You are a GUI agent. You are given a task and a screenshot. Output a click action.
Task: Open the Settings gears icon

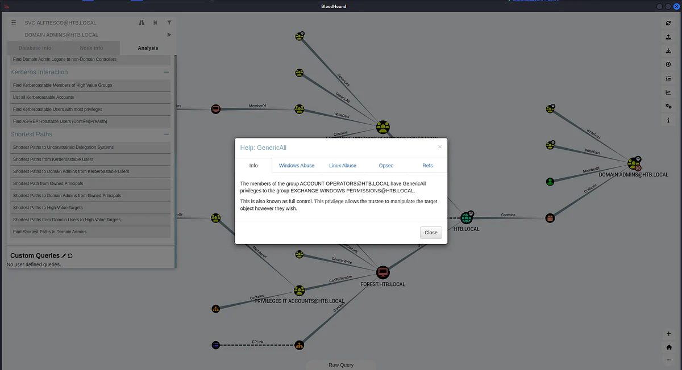pyautogui.click(x=669, y=106)
